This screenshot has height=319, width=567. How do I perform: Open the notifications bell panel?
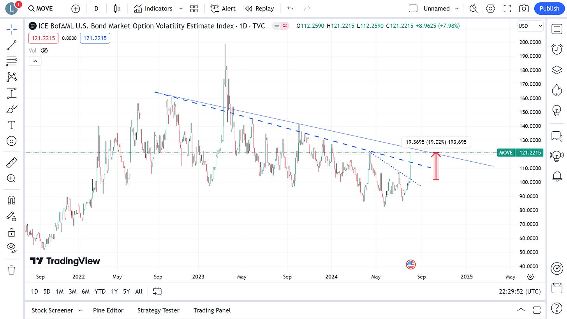pos(557,176)
